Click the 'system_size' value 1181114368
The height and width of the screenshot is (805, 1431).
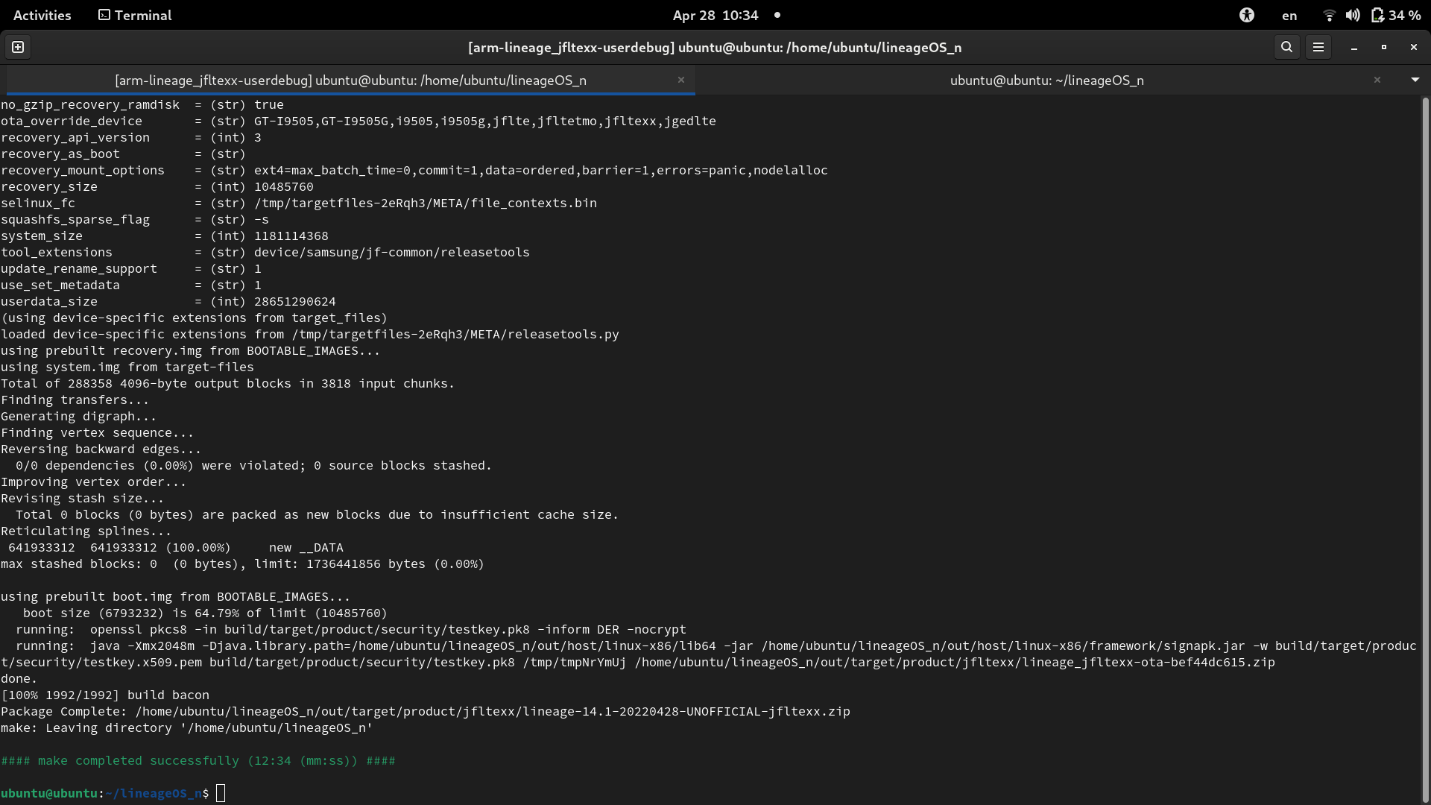[x=291, y=236]
